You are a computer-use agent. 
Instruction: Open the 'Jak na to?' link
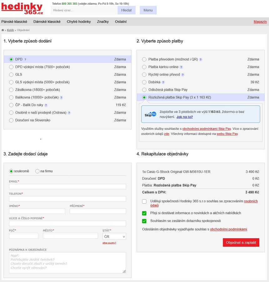(x=185, y=117)
